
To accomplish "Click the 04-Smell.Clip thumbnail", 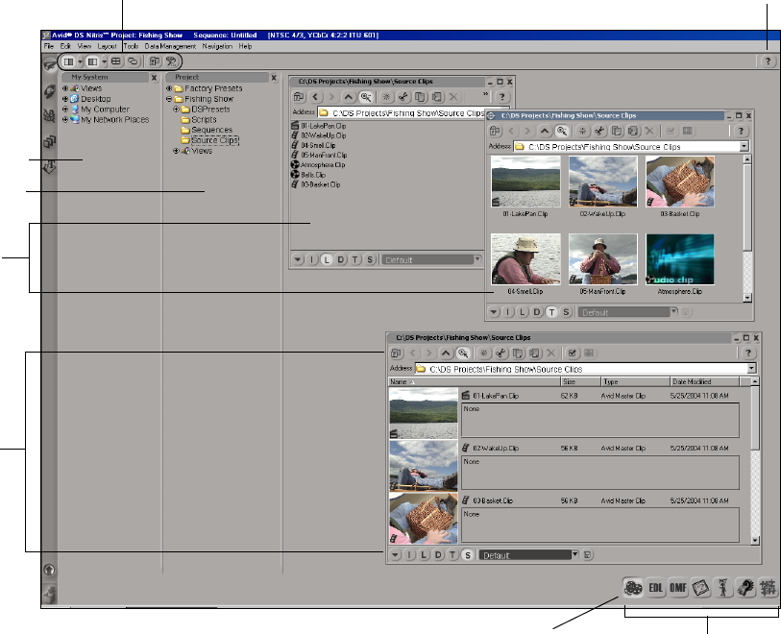I will coord(525,259).
